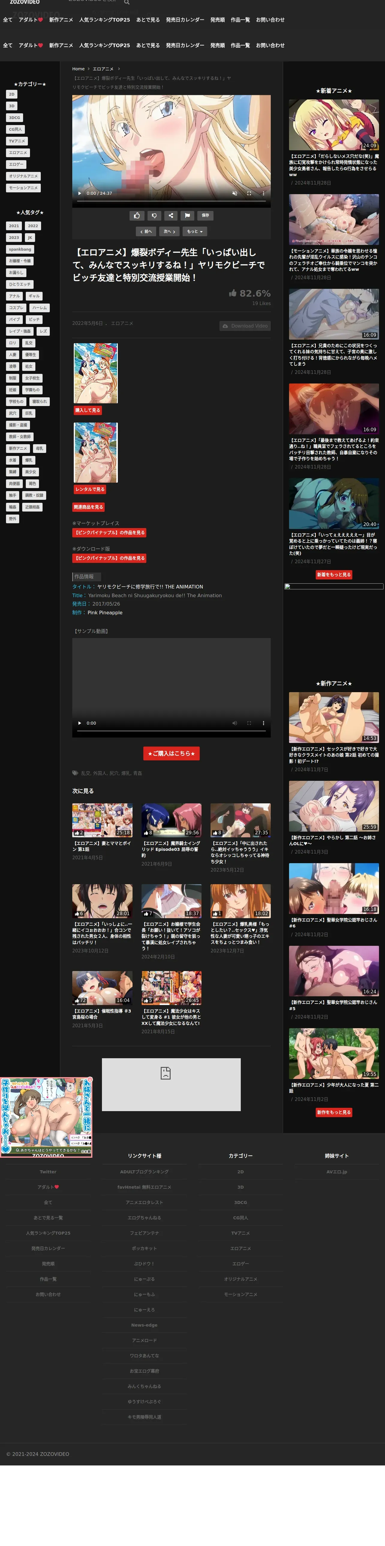This screenshot has height=1546, width=385.
Task: Click the tag icon above 次に見る
Action: pos(76,774)
